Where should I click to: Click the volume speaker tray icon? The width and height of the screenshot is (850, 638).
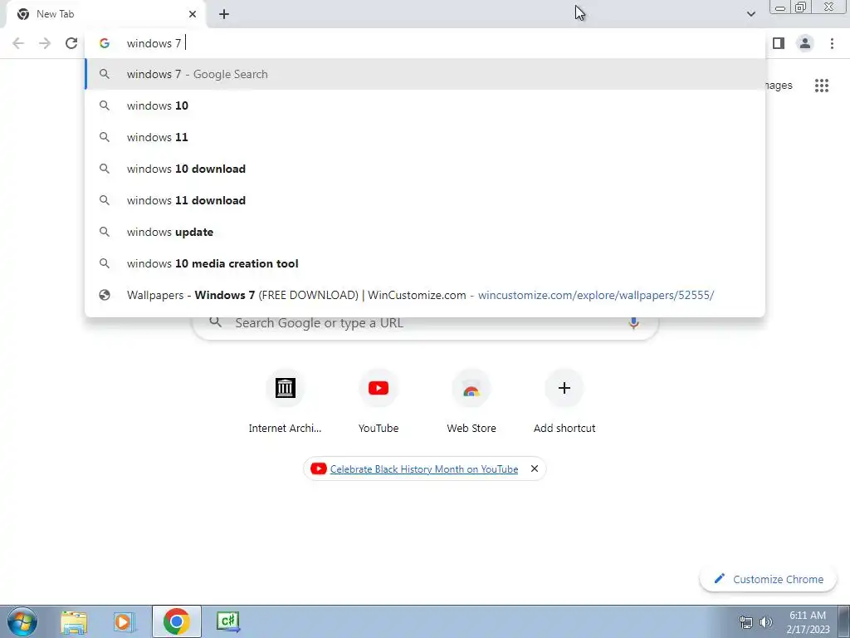(x=766, y=622)
